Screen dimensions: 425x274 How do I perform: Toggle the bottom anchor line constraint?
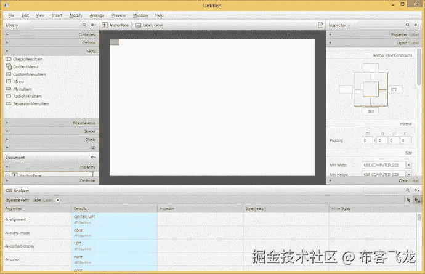coord(371,102)
